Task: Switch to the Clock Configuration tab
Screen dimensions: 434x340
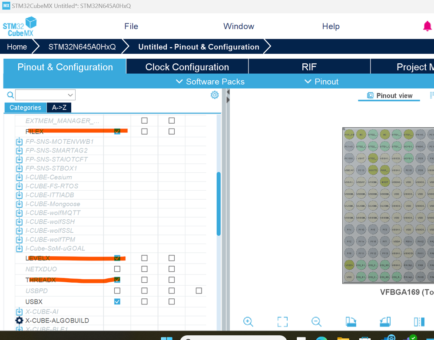Action: [x=187, y=67]
